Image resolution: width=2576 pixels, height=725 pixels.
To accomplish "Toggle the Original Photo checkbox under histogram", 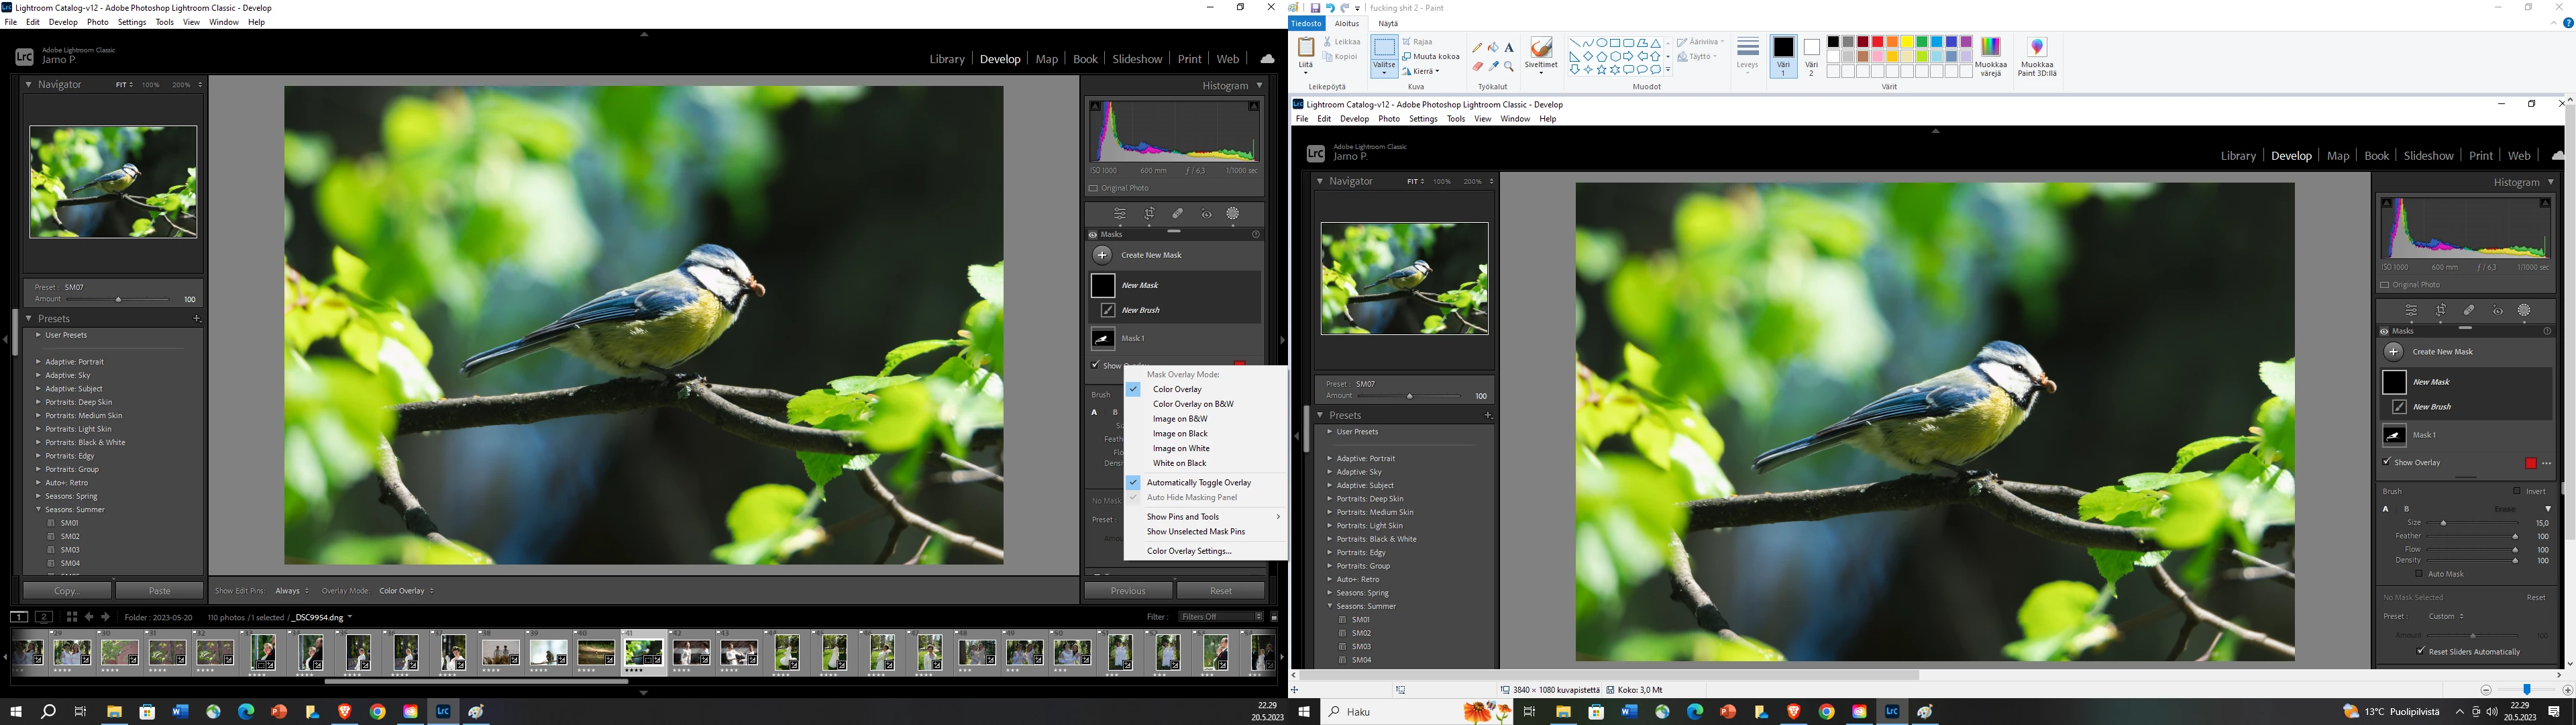I will (x=1093, y=188).
